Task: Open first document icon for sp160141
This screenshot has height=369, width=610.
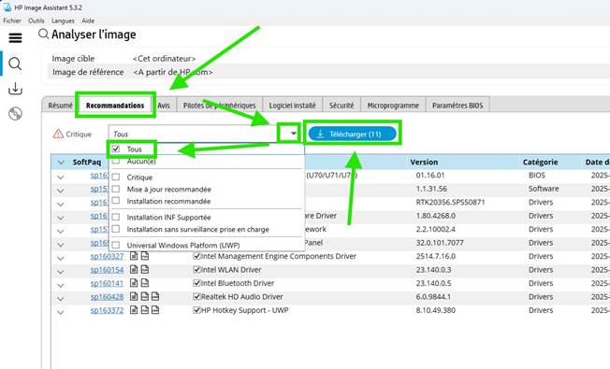Action: tap(134, 283)
